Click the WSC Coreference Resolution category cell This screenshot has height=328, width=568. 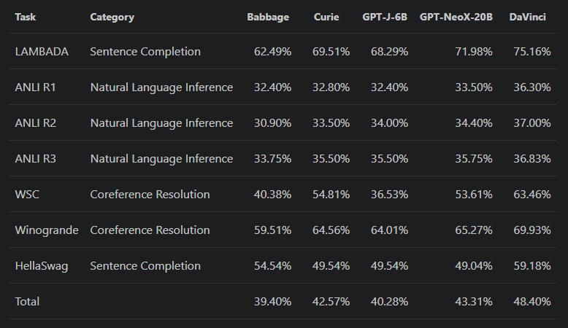pyautogui.click(x=150, y=195)
